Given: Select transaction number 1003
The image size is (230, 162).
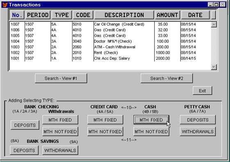Looking at the screenshot, I should [15, 47].
